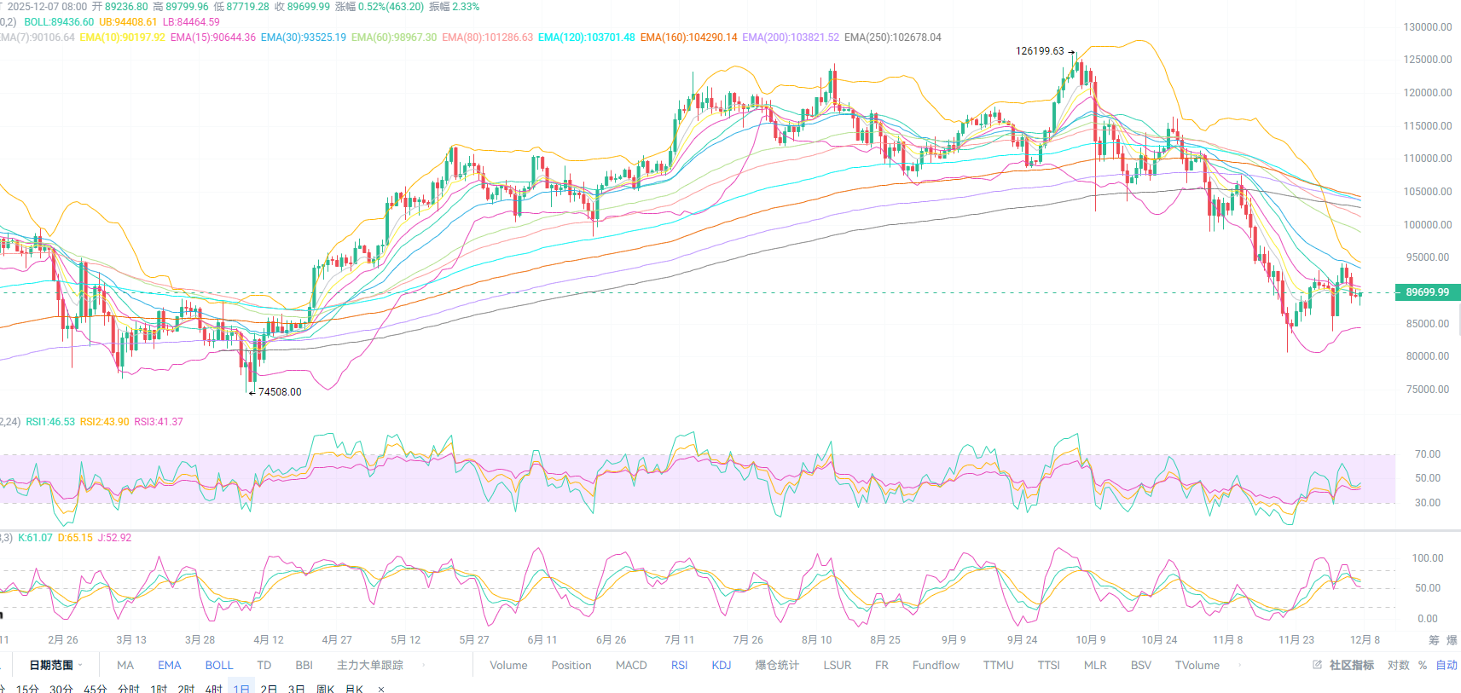Open 社区指标 community indicators
Screen dimensions: 1461x693
point(1351,665)
